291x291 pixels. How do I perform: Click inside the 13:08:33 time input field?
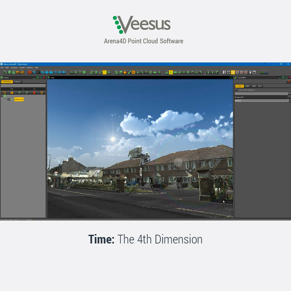tap(259, 101)
